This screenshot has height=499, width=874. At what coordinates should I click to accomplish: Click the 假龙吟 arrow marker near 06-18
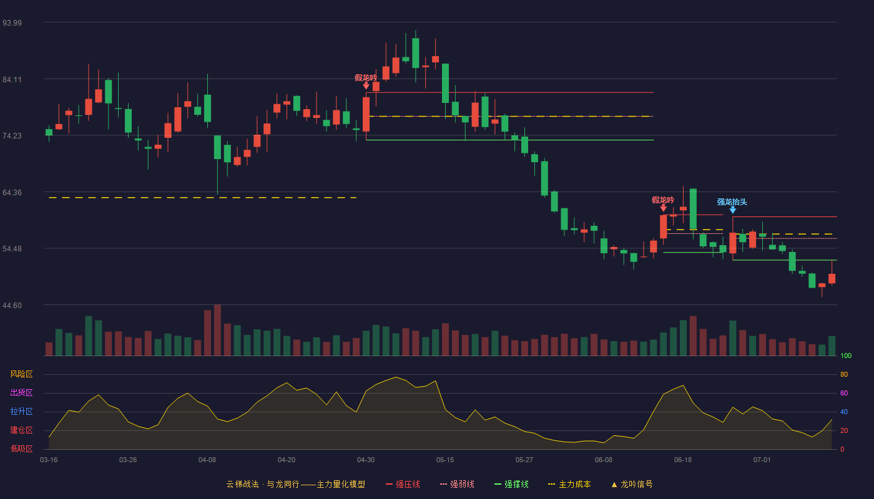click(x=663, y=208)
